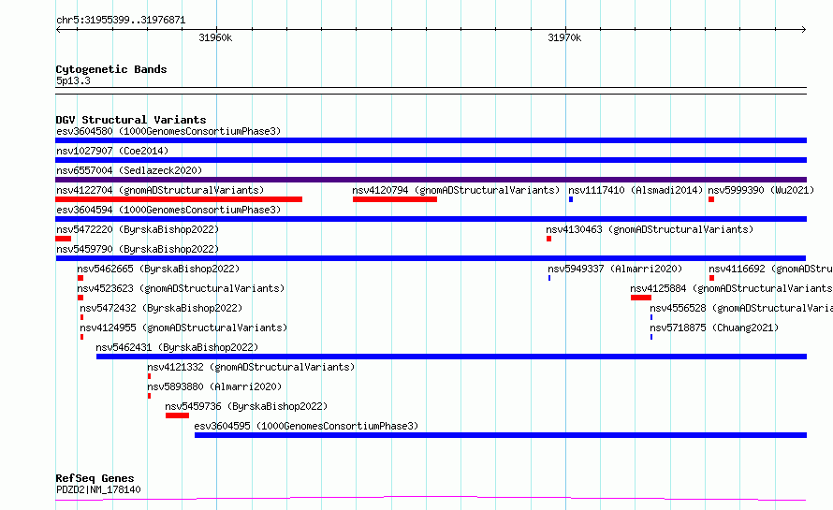Select nsv5462431 (ByrskaBishop2022) label
The image size is (833, 510).
point(177,347)
